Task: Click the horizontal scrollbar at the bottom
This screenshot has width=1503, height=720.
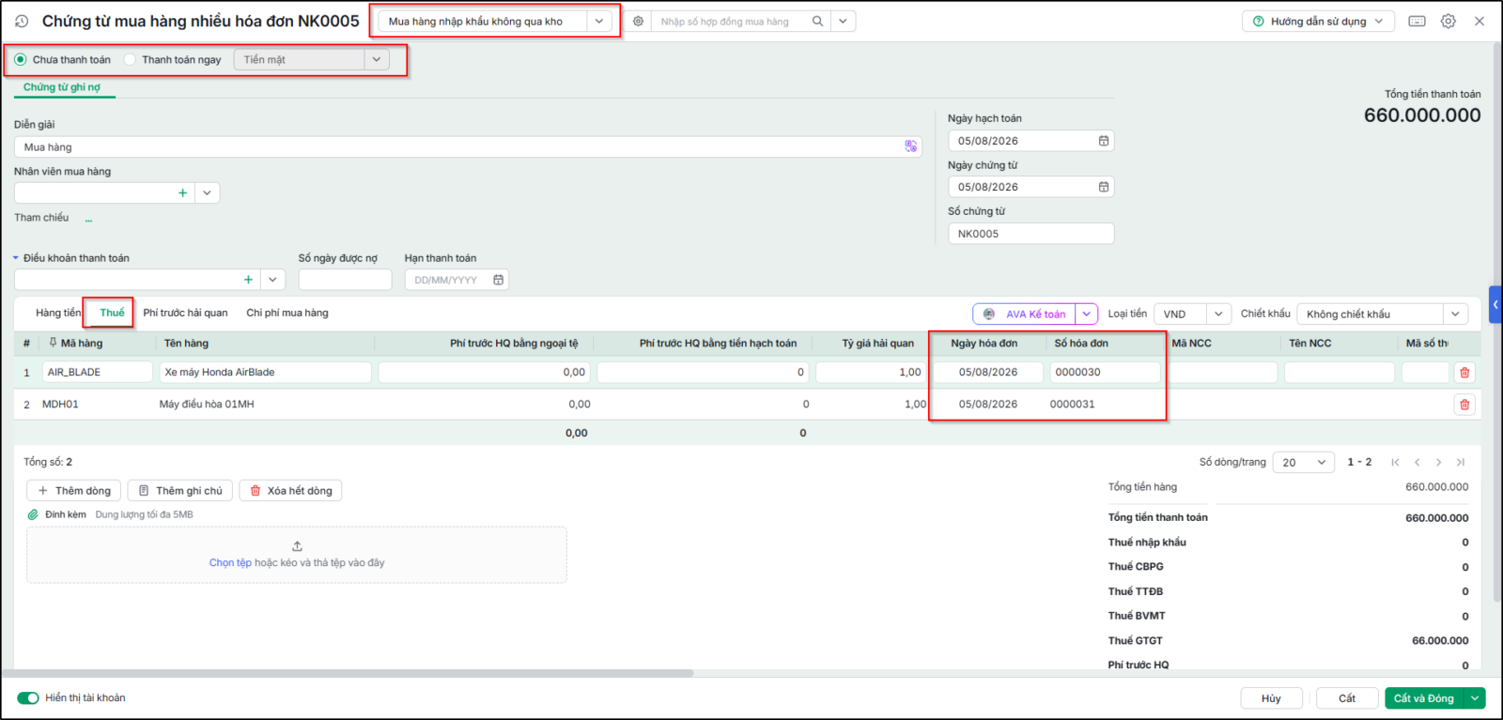Action: [x=348, y=673]
